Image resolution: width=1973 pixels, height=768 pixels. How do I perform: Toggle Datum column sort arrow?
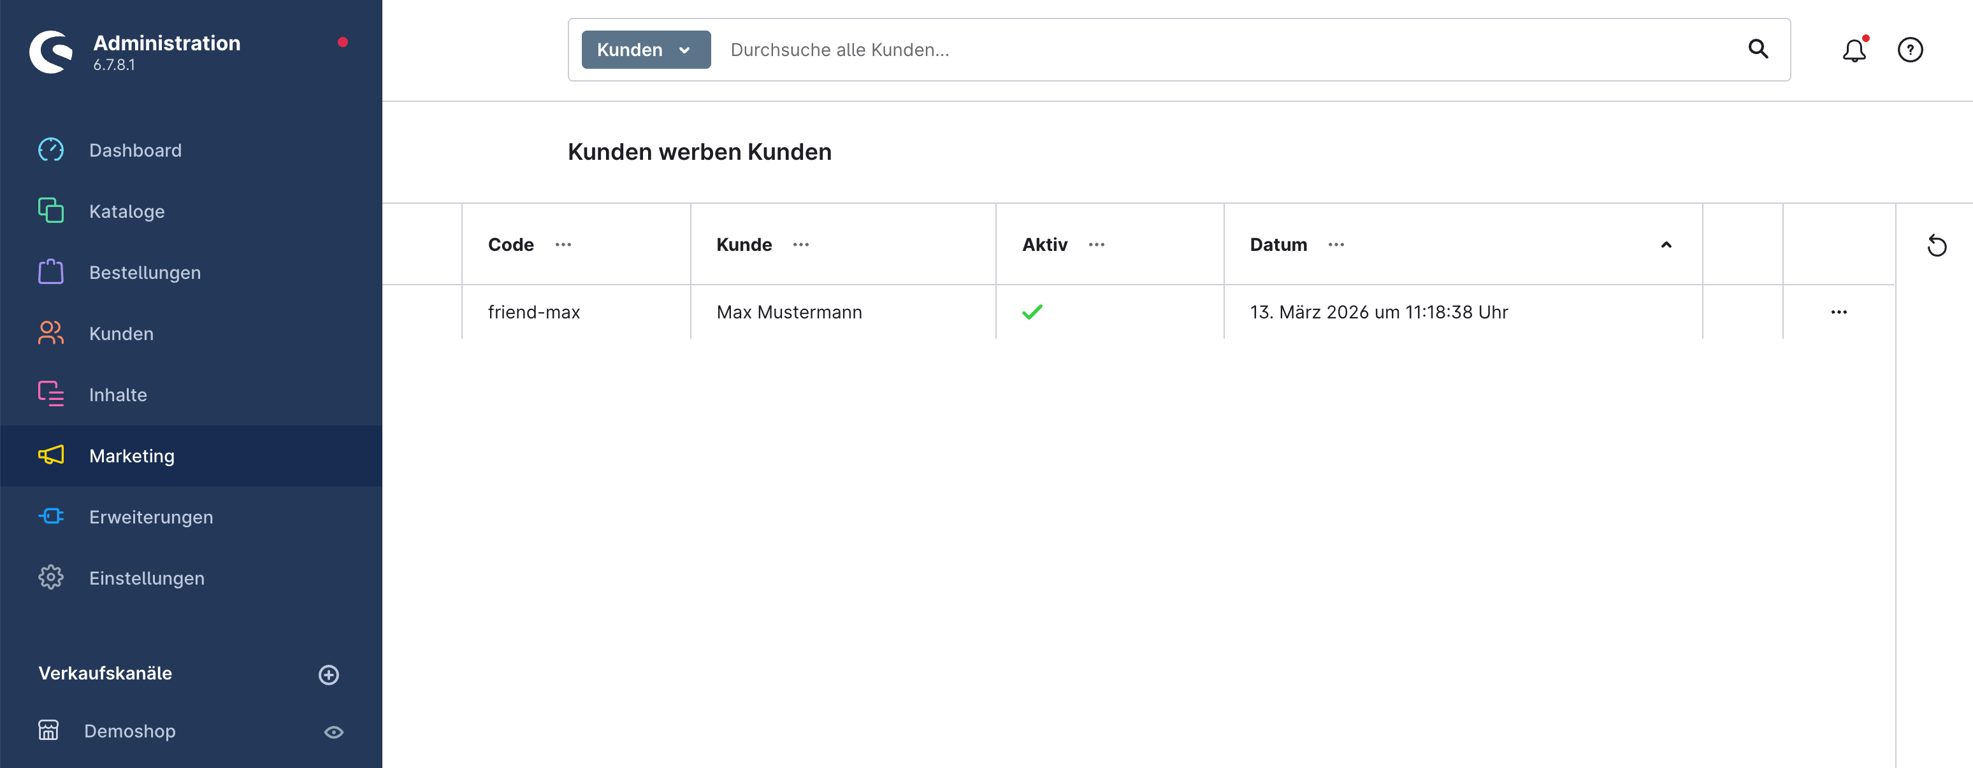point(1665,245)
